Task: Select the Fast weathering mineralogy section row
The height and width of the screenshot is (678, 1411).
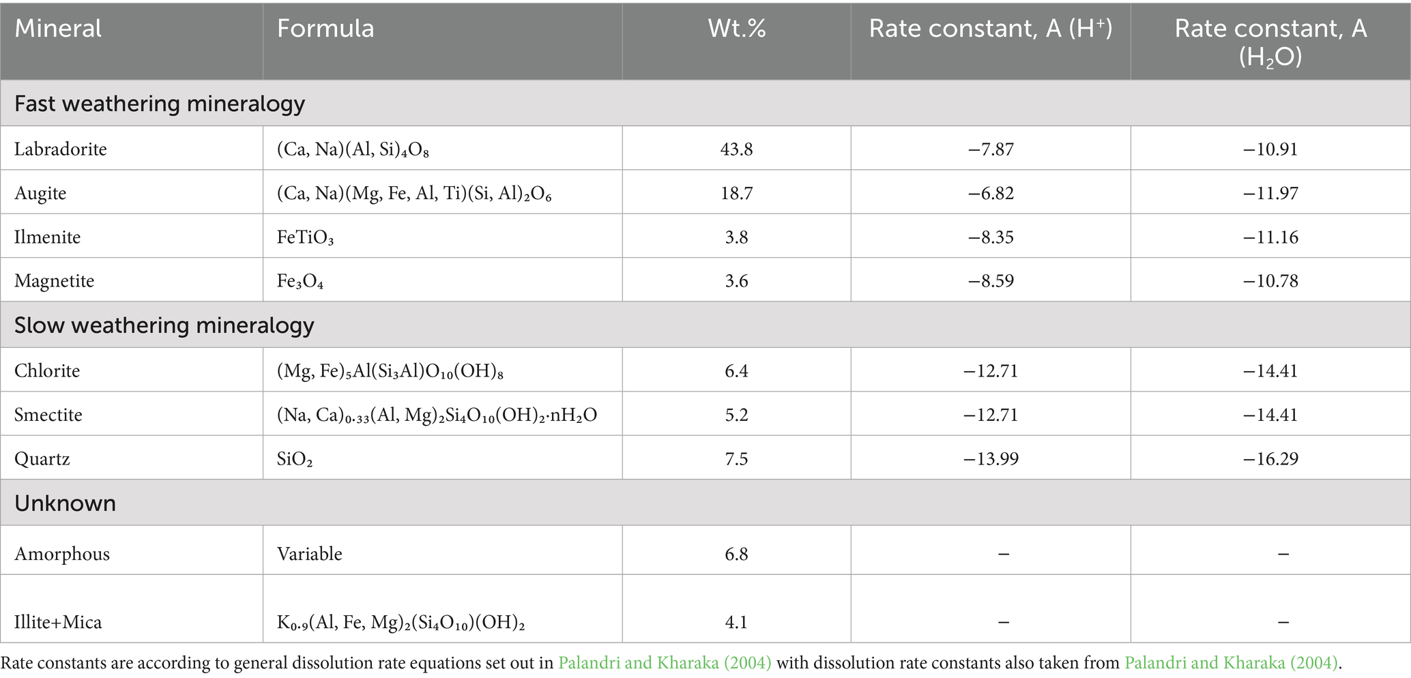Action: pyautogui.click(x=160, y=104)
